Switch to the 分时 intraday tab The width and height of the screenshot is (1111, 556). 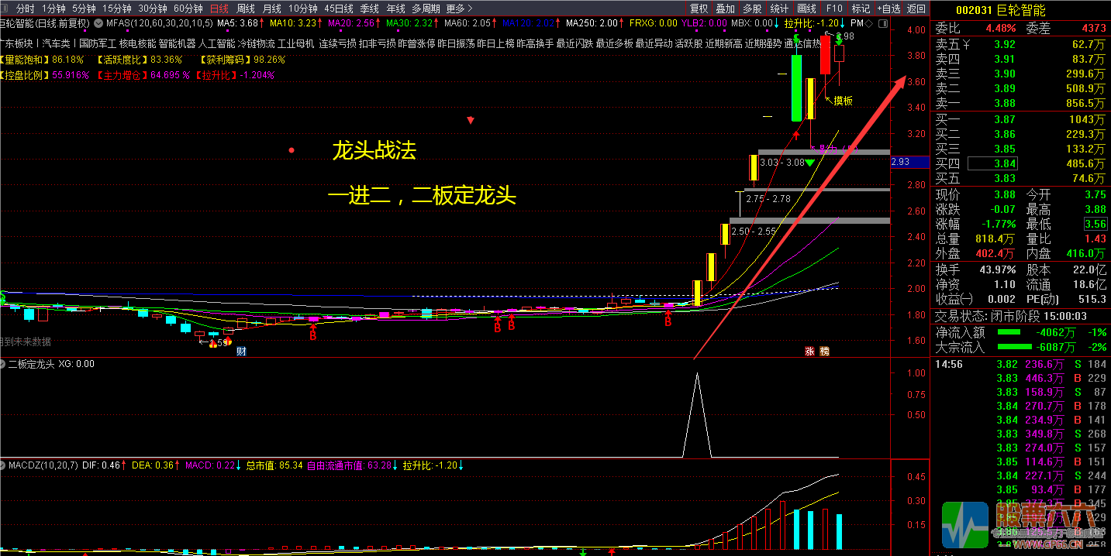click(x=24, y=8)
